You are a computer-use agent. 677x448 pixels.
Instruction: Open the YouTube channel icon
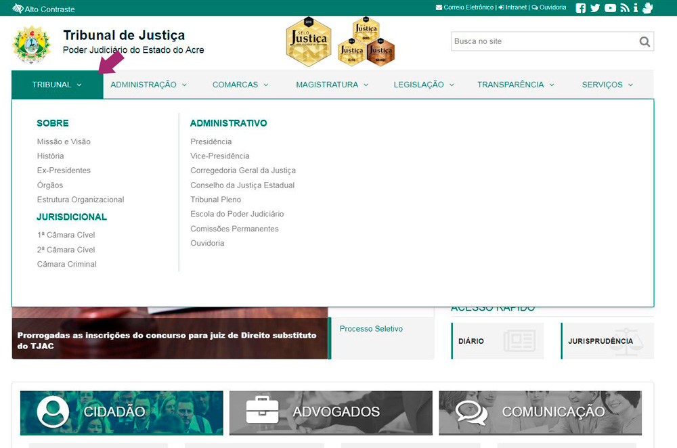(x=610, y=8)
